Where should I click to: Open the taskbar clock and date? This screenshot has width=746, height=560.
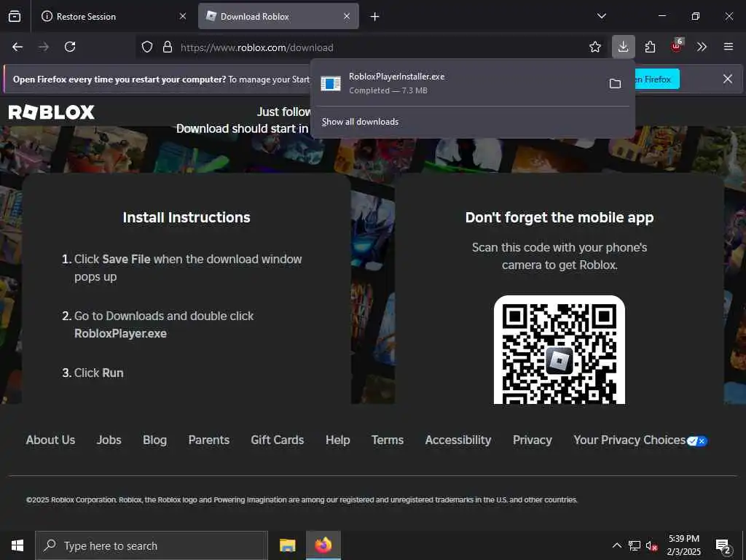(684, 545)
